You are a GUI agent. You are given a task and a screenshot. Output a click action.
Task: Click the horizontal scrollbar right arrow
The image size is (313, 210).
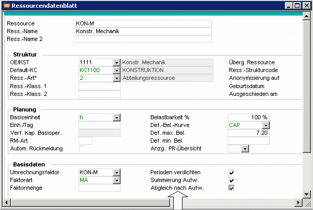click(298, 203)
